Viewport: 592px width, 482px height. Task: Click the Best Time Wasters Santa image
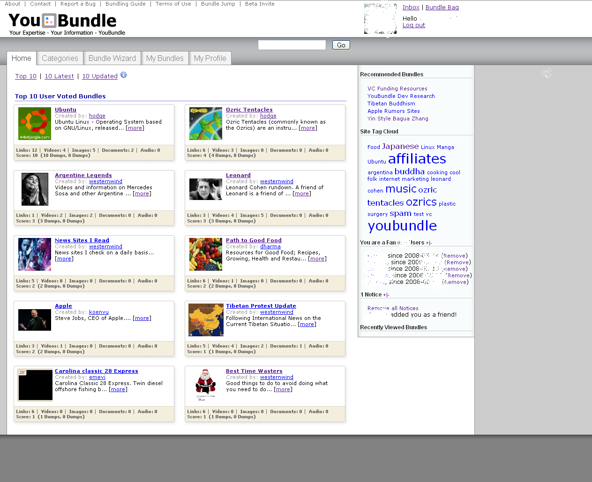[206, 385]
